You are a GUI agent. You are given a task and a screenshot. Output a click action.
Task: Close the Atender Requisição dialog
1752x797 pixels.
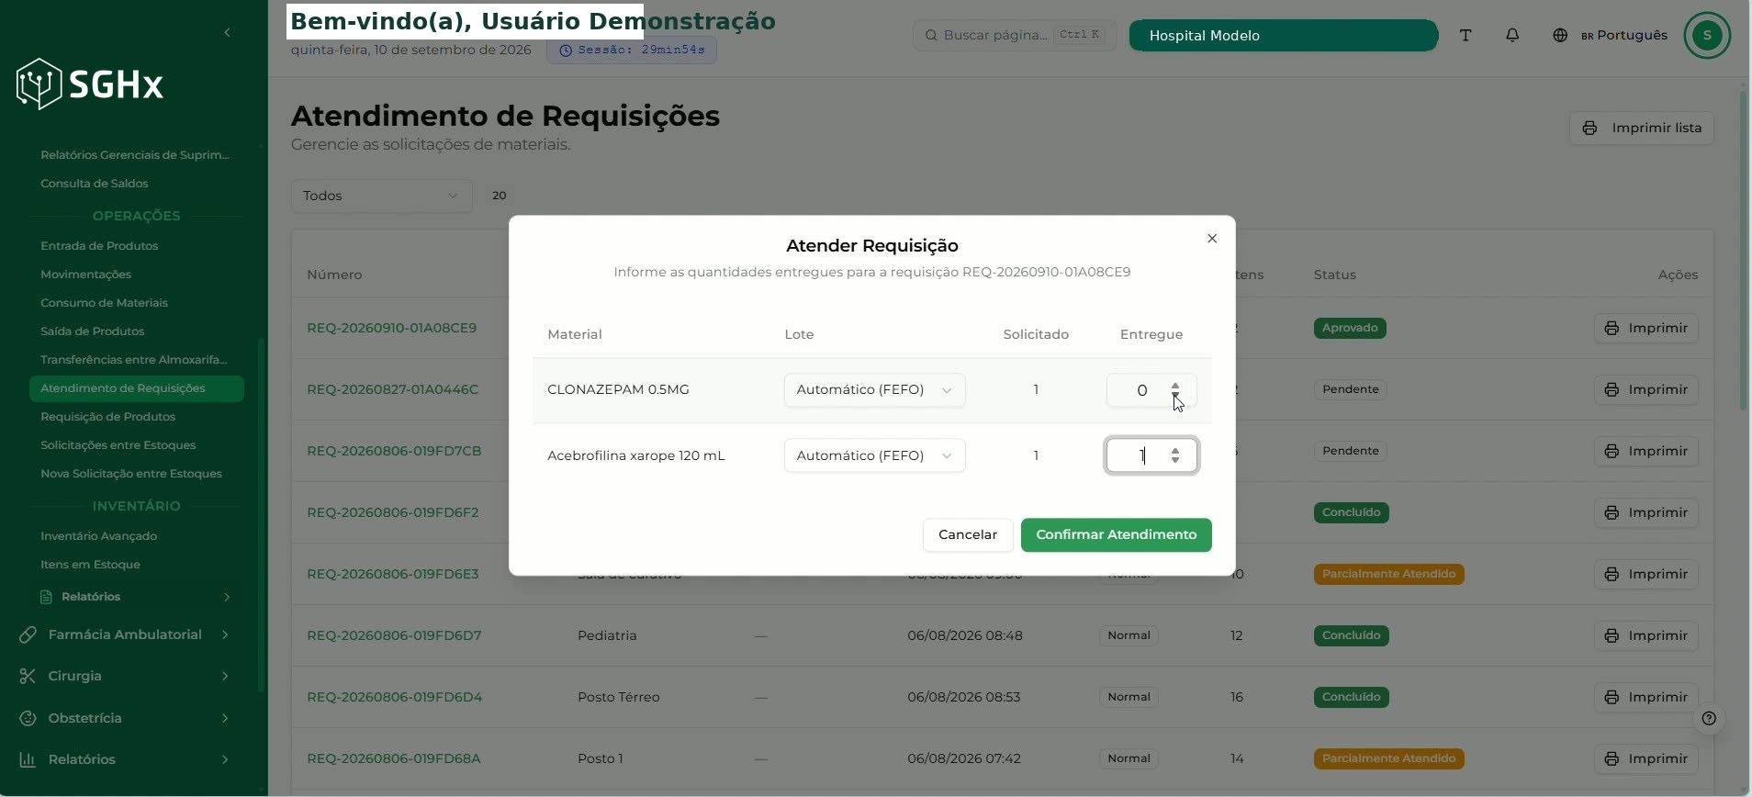[1212, 239]
